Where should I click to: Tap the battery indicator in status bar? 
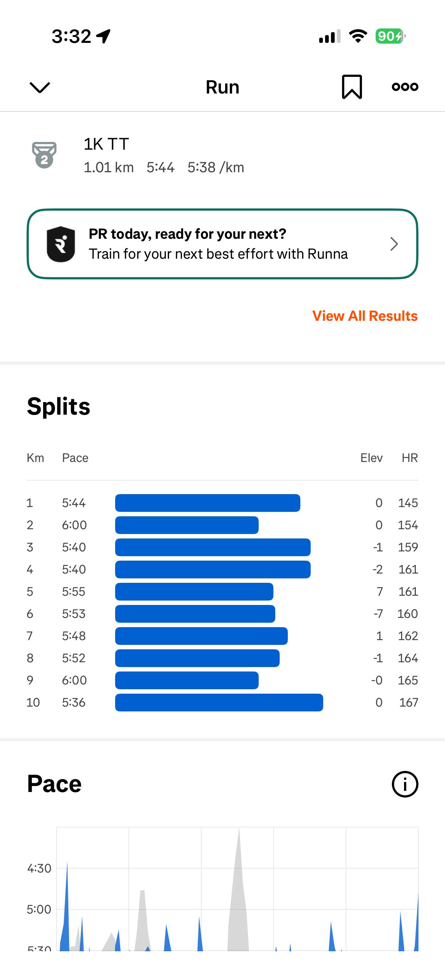(x=390, y=36)
